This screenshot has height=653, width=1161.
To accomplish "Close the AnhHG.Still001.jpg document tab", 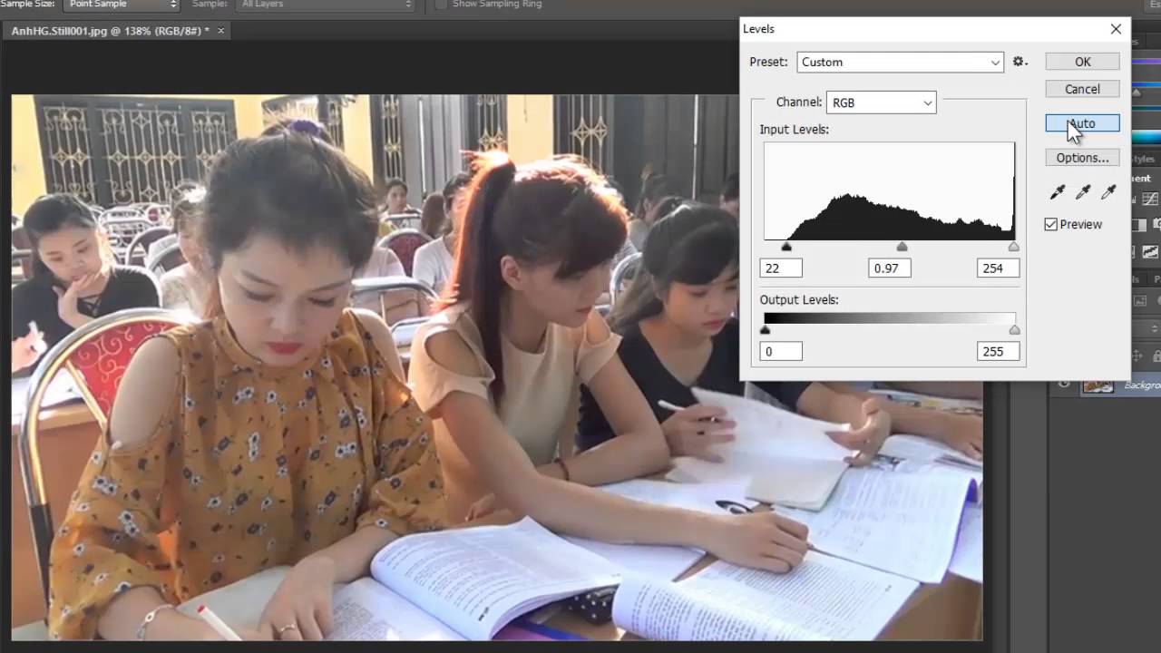I will click(220, 31).
